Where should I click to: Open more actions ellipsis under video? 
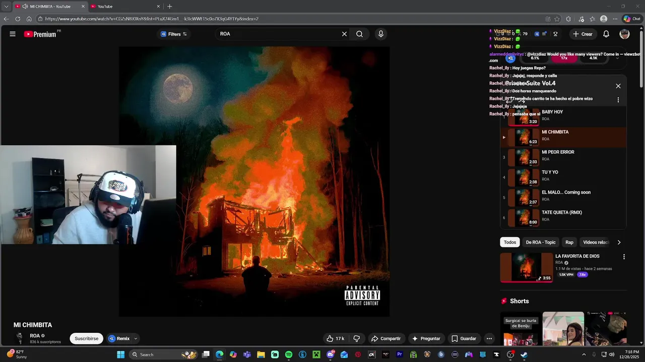[489, 339]
